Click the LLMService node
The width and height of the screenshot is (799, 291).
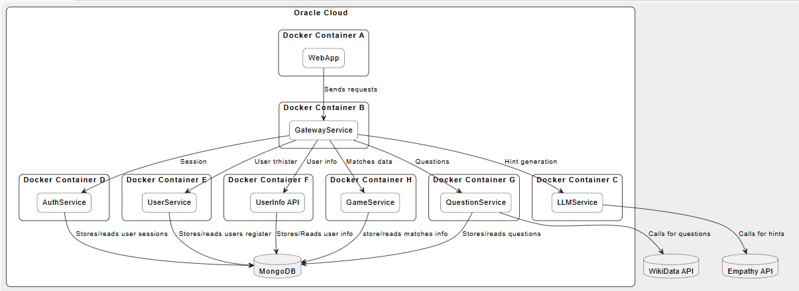(578, 202)
